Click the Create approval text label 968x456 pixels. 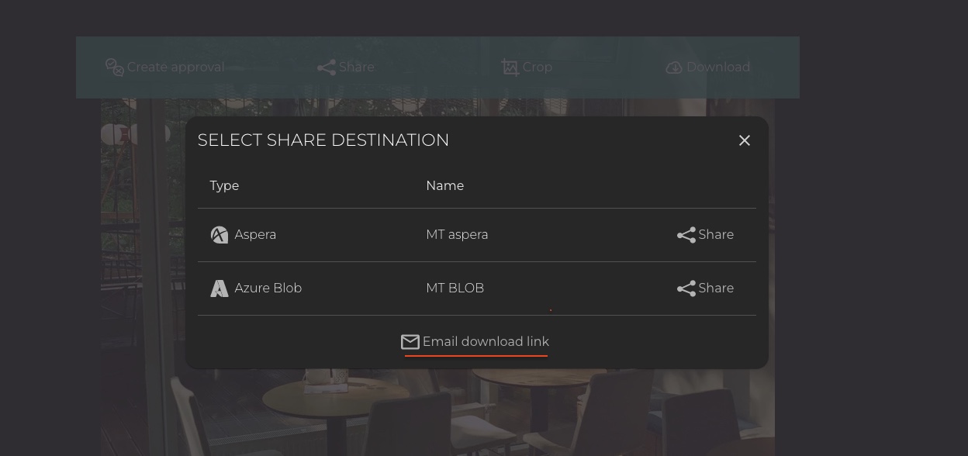175,67
